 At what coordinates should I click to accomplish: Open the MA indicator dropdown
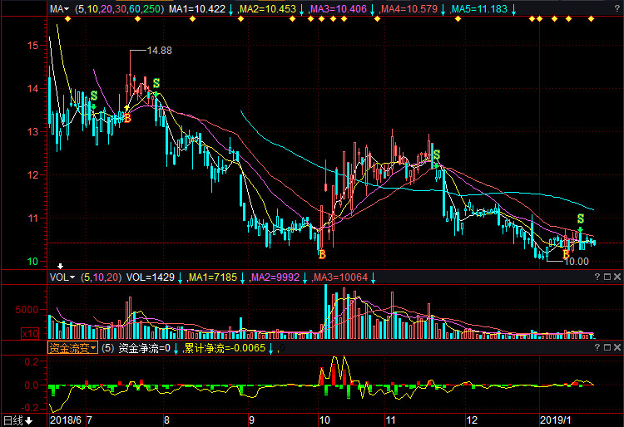pos(59,9)
